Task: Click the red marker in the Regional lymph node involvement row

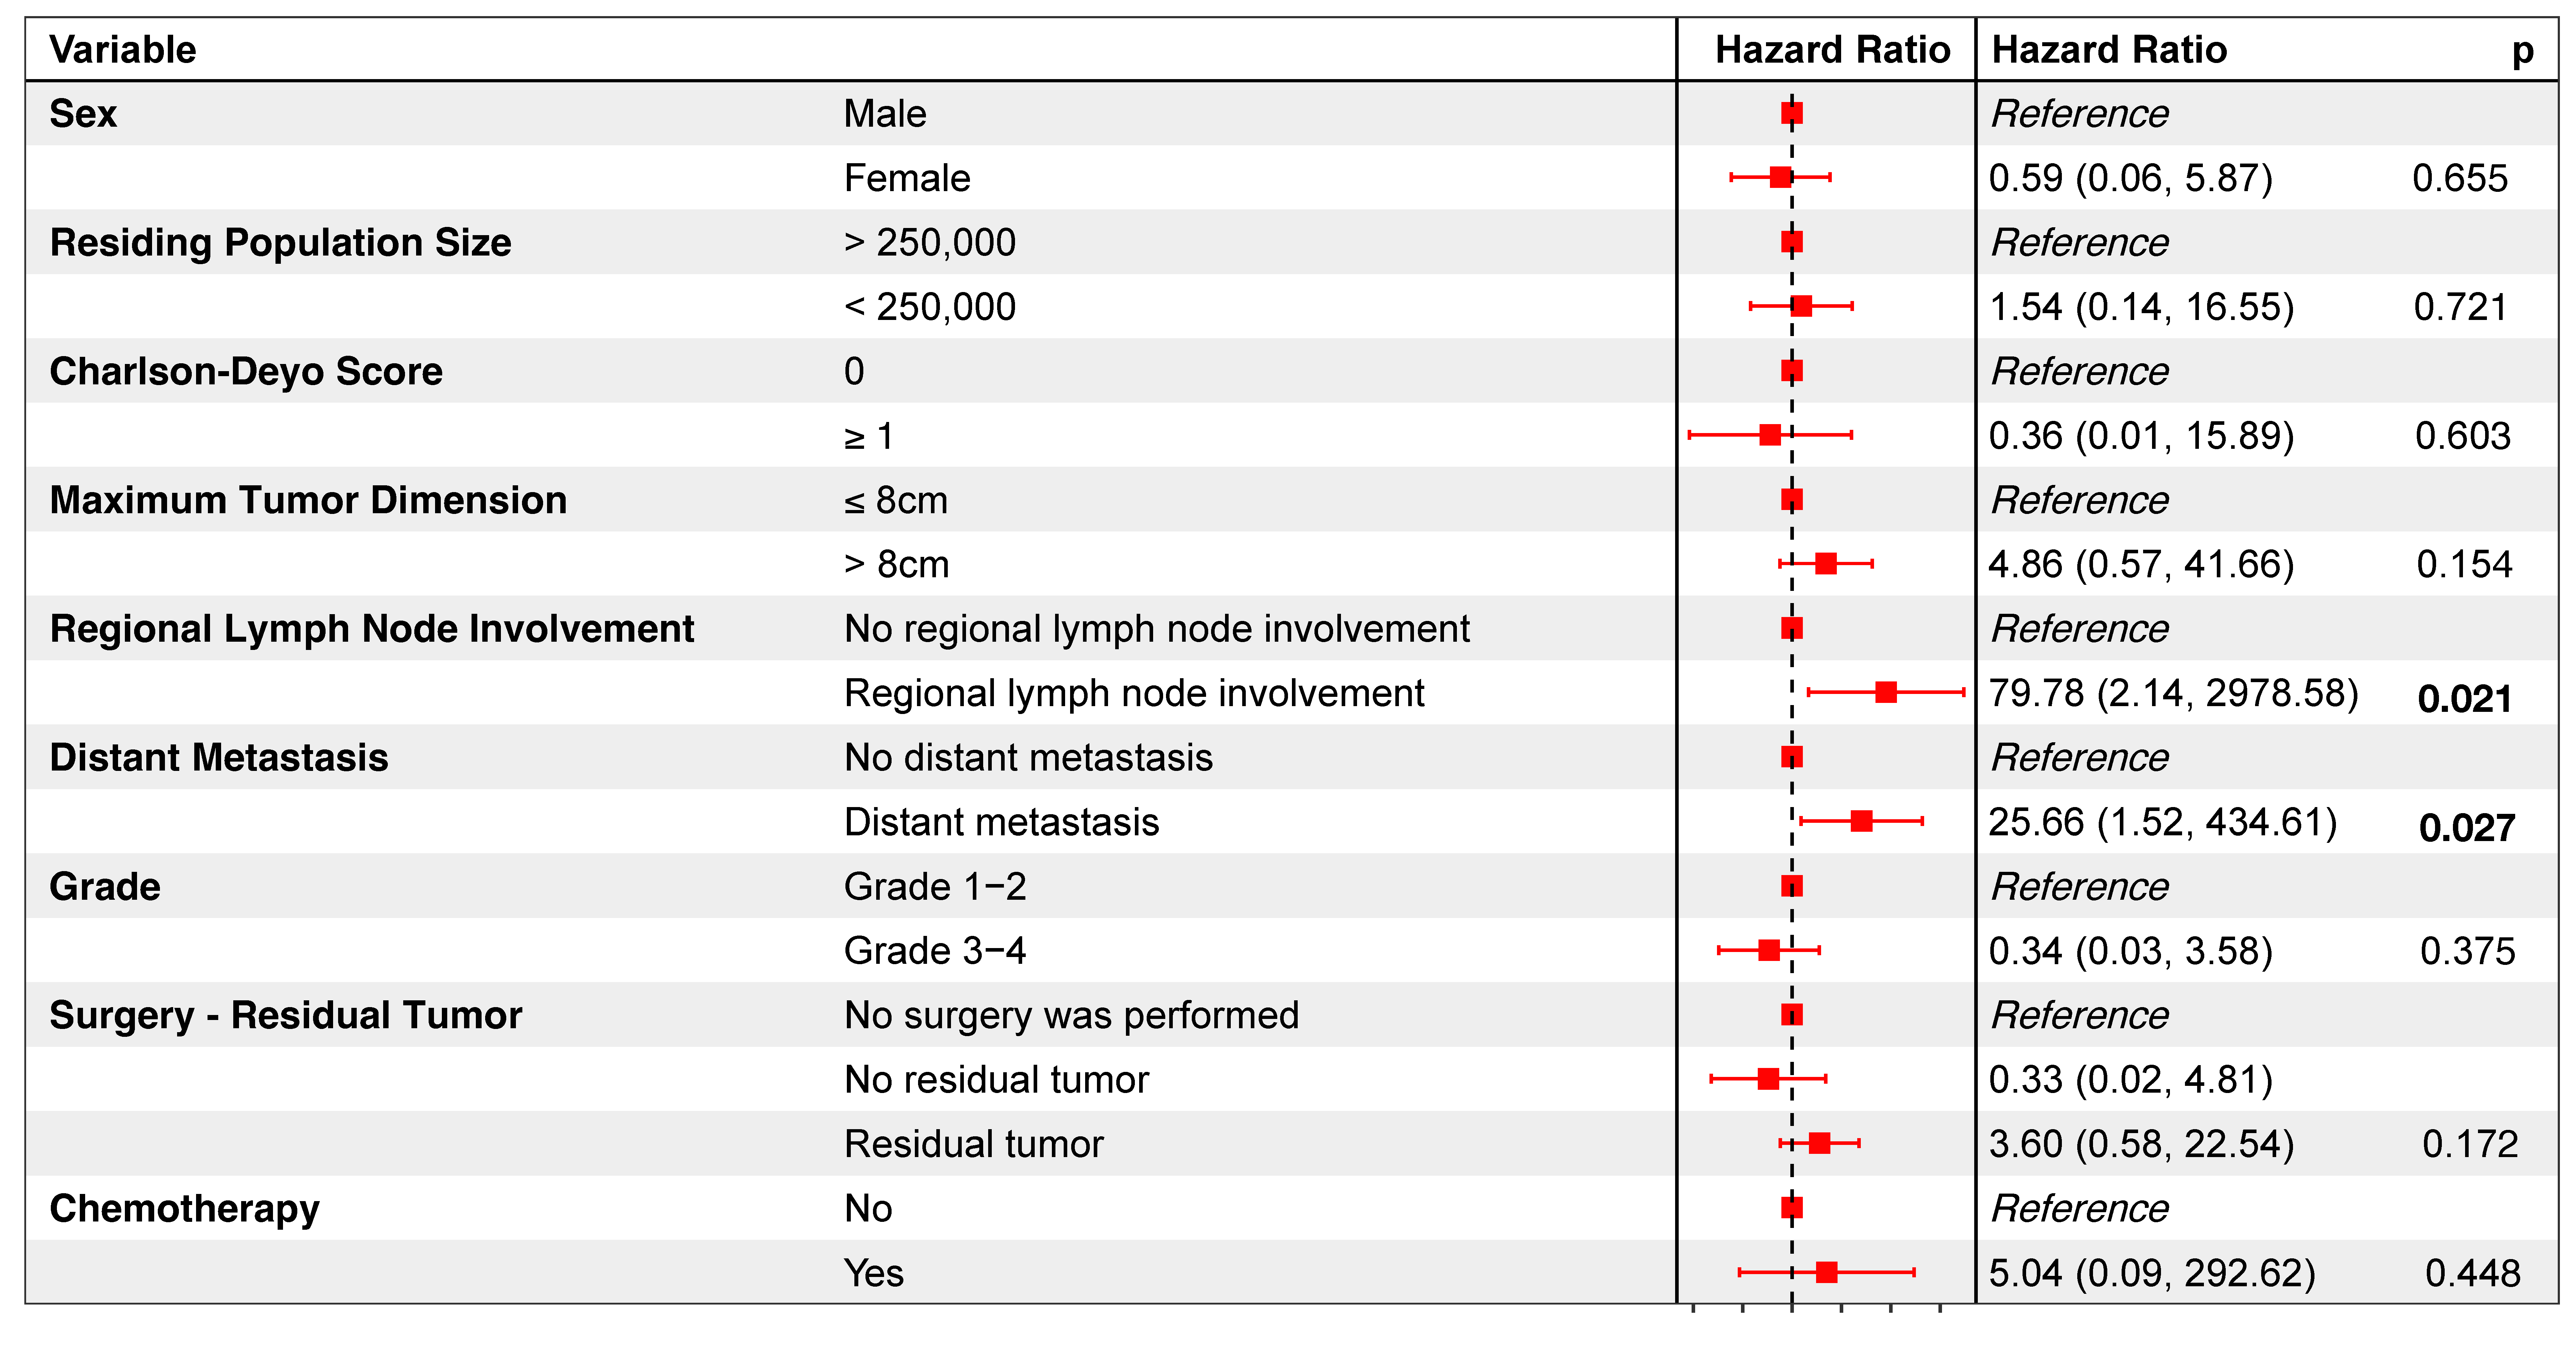Action: (1886, 692)
